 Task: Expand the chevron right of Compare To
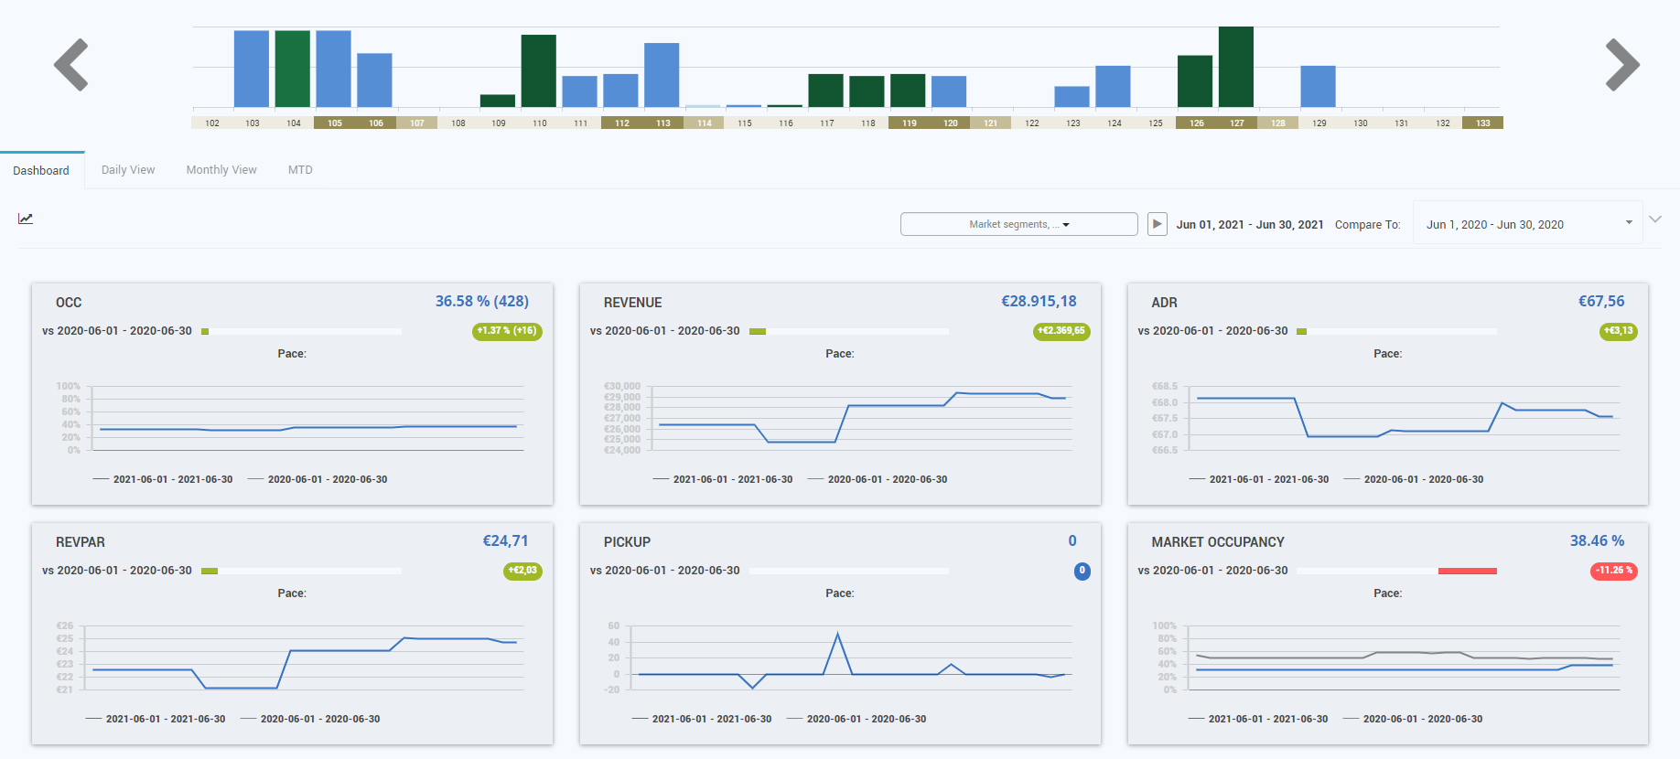pos(1655,219)
